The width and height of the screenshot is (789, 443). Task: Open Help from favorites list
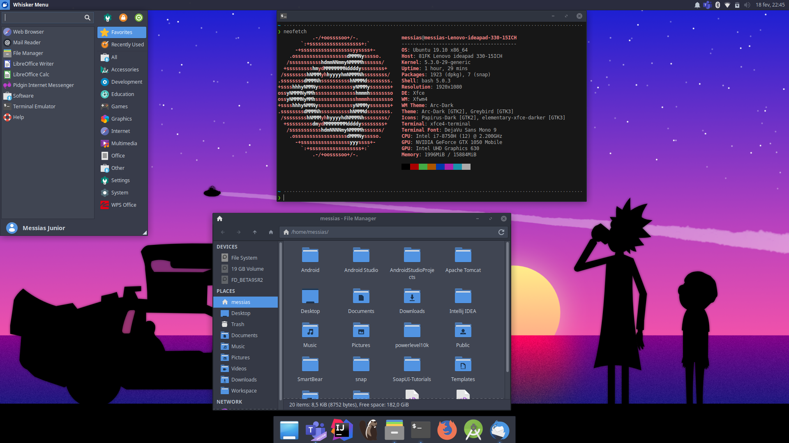(x=48, y=117)
